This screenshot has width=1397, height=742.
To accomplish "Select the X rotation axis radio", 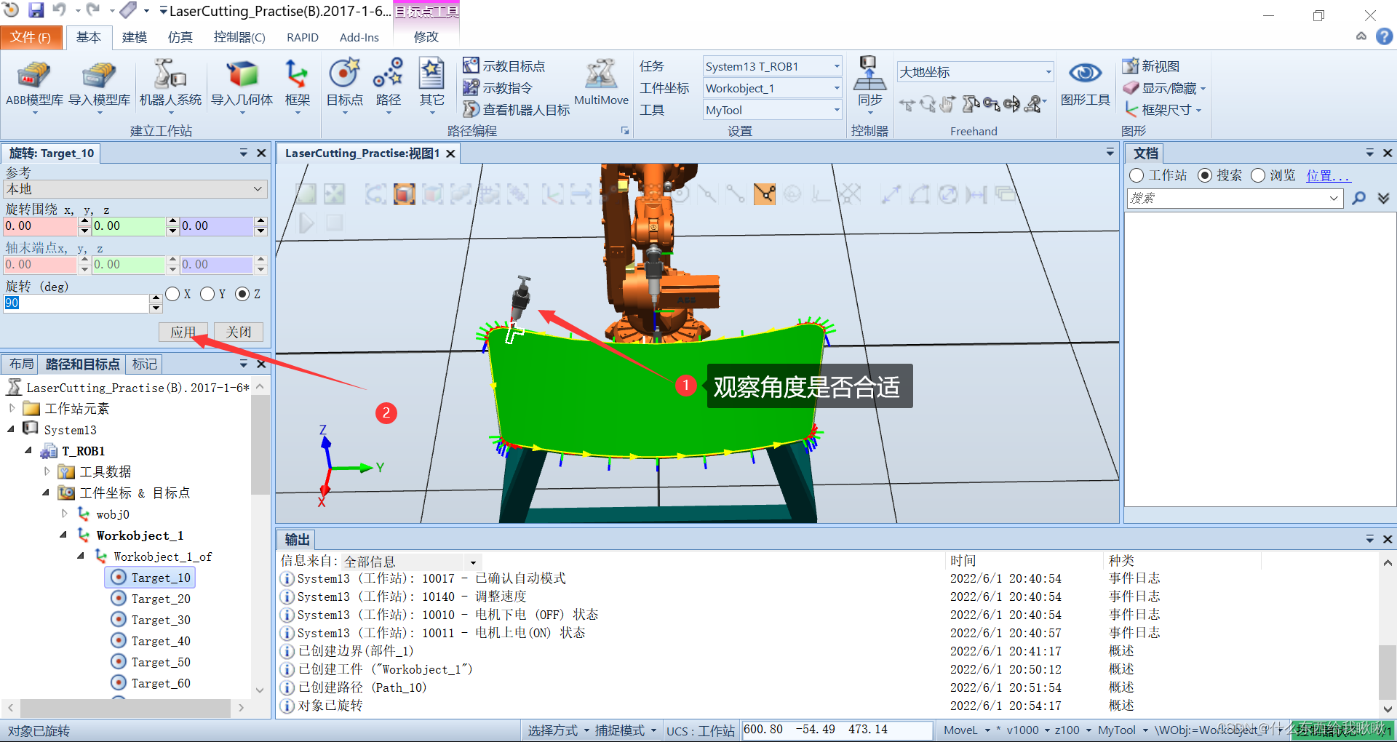I will point(172,294).
